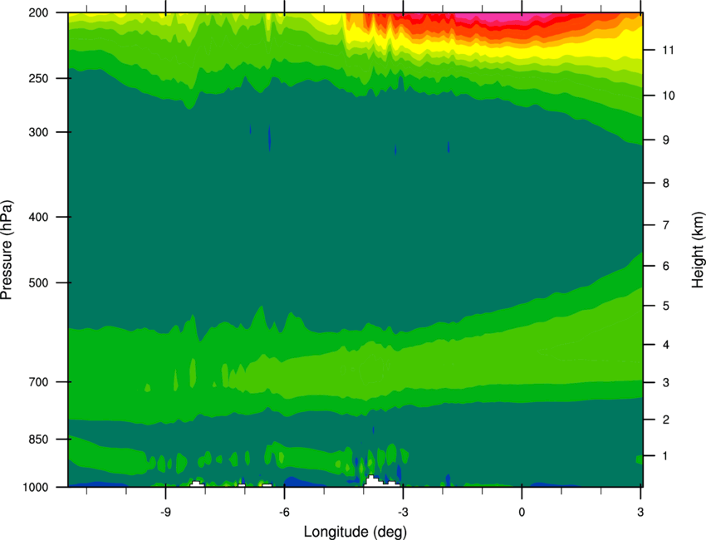Pick the 3 km height label

tap(666, 382)
